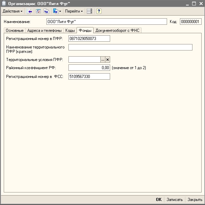Click the Закрыть button

(195, 200)
